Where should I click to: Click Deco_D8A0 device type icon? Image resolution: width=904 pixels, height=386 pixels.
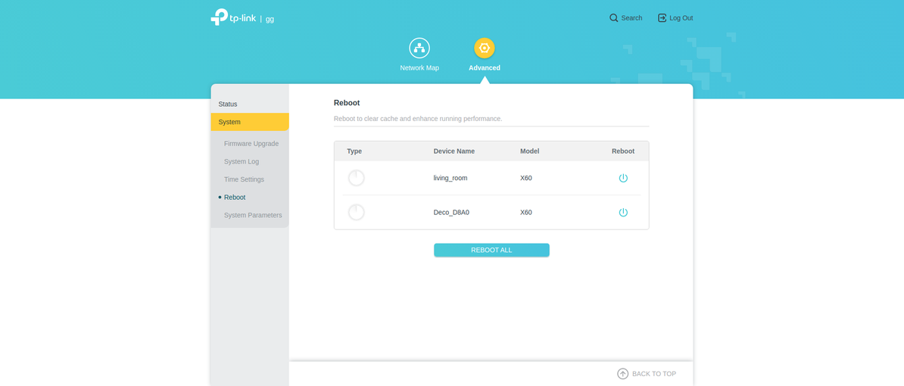click(356, 213)
